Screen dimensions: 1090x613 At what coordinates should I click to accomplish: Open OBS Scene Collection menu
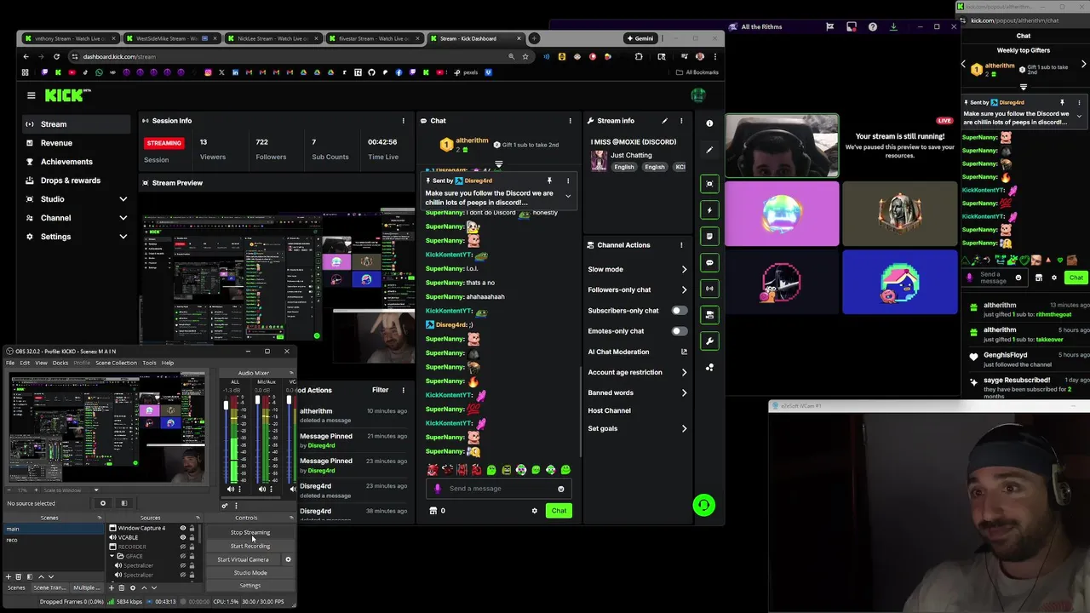(x=116, y=363)
